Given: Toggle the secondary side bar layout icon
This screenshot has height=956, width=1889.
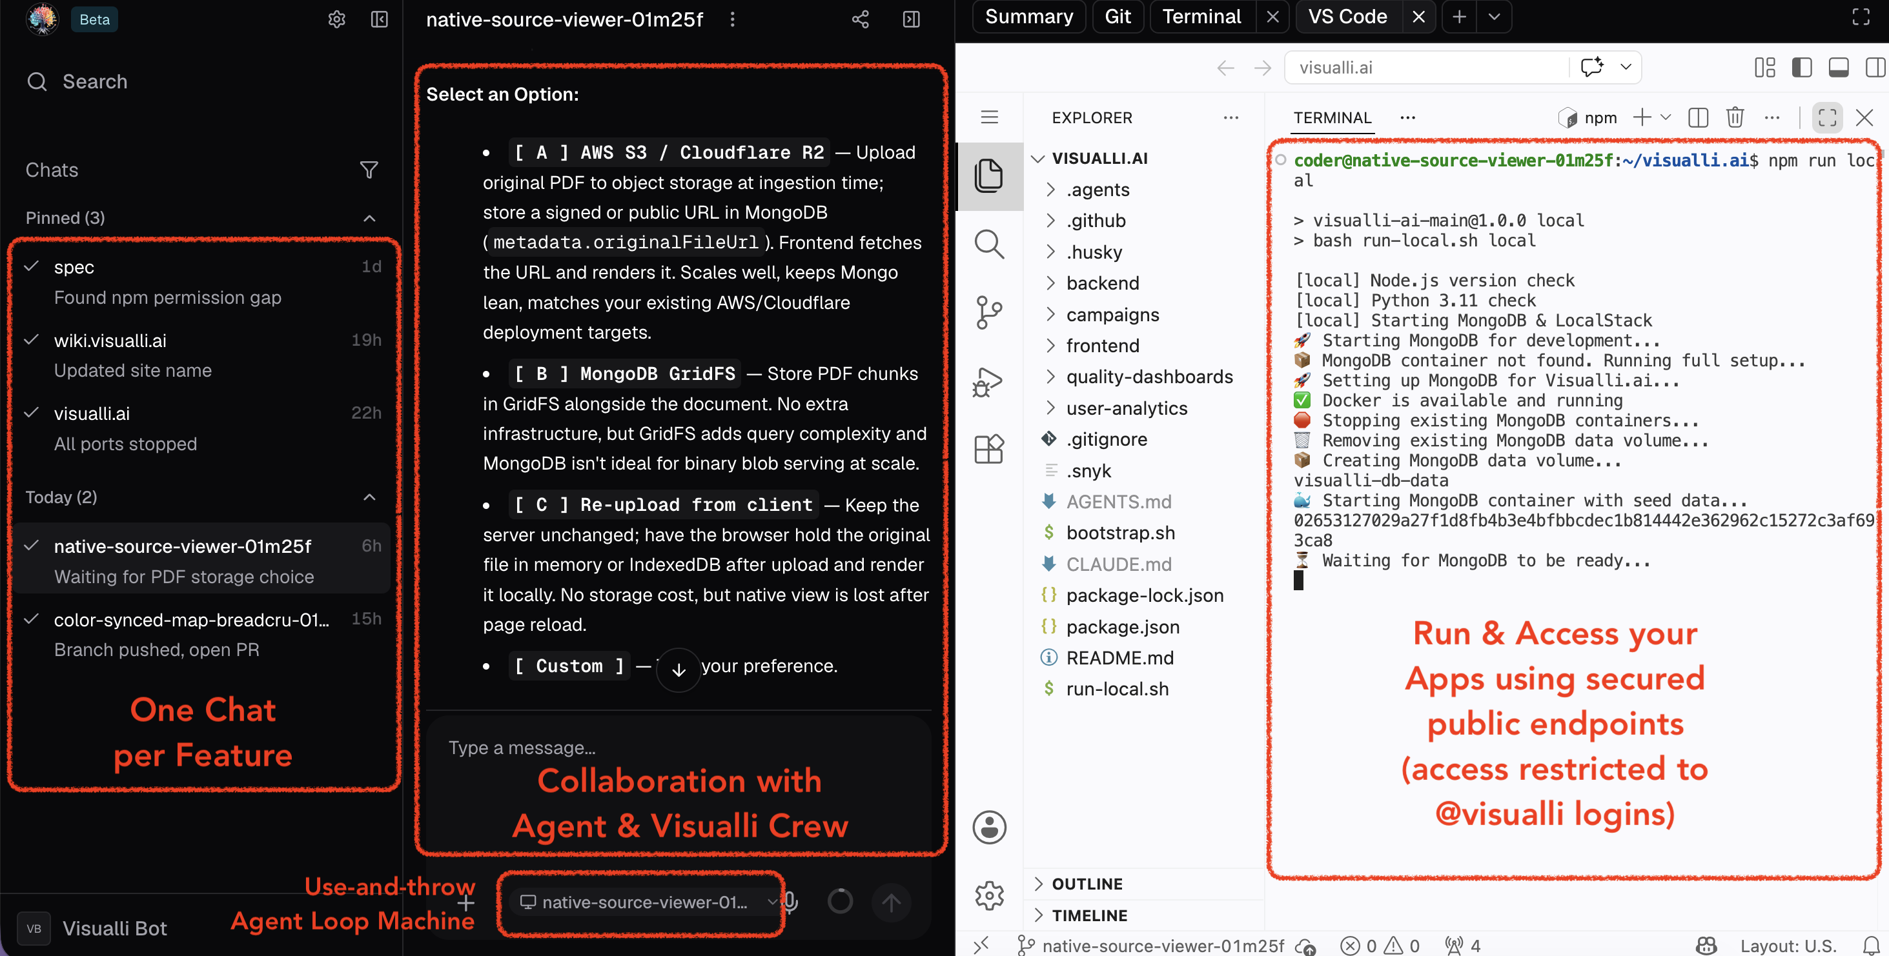Looking at the screenshot, I should 1876,67.
